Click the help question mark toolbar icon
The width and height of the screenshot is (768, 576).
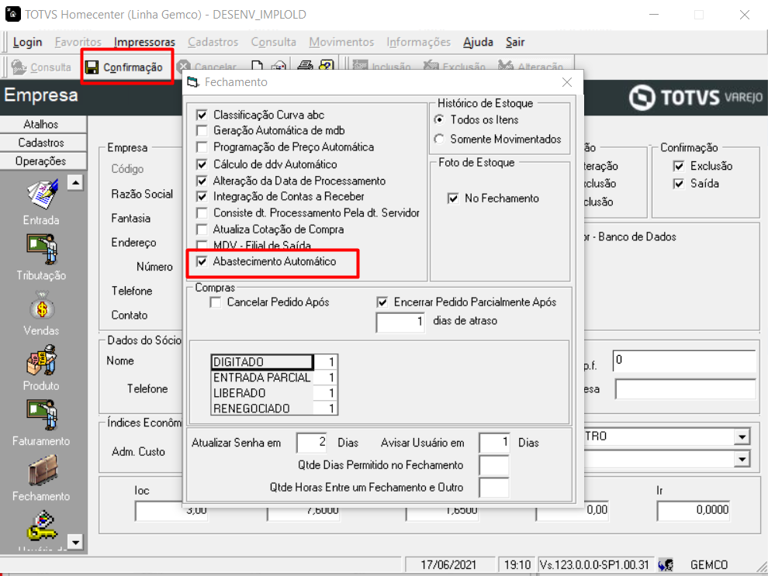326,66
